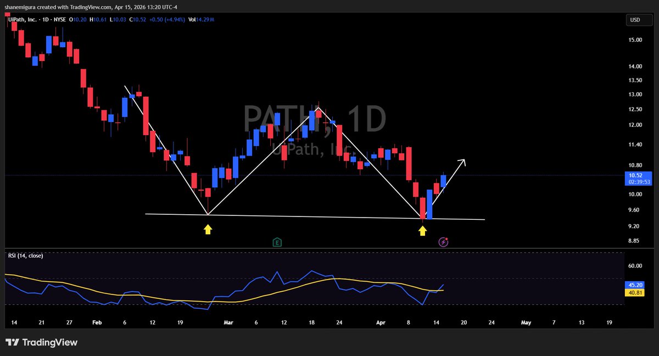Click the '21' date axis label
The width and height of the screenshot is (659, 356).
pyautogui.click(x=42, y=323)
